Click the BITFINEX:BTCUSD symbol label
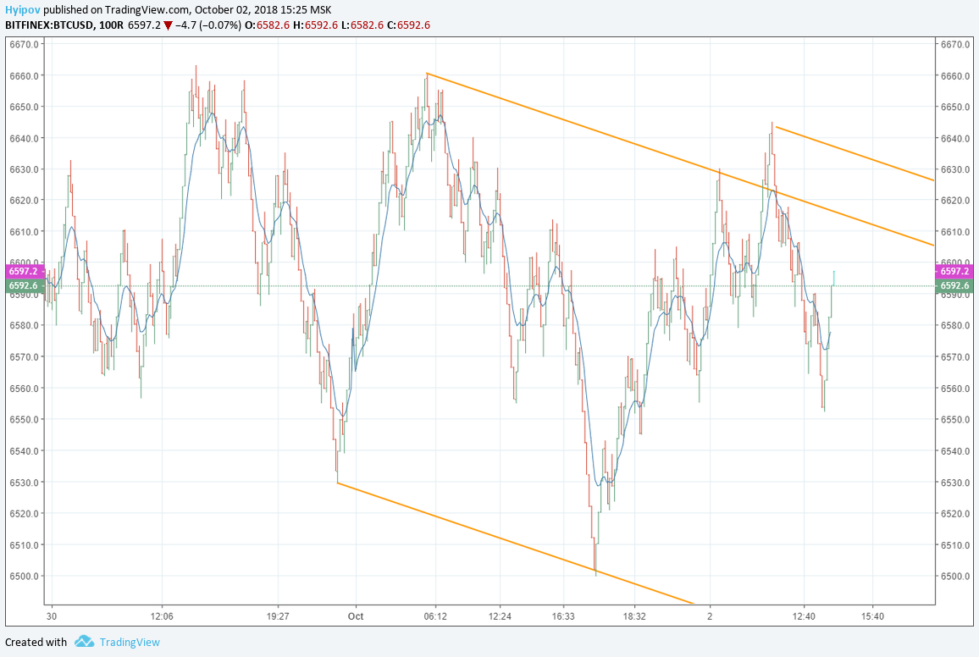The height and width of the screenshot is (657, 979). coord(49,25)
